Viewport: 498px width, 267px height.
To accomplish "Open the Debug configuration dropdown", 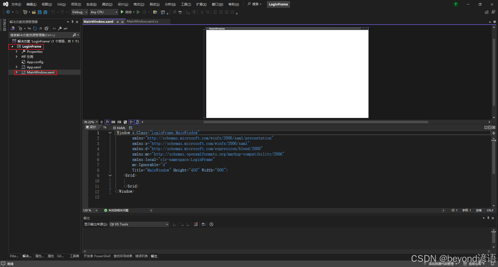I will (x=80, y=12).
